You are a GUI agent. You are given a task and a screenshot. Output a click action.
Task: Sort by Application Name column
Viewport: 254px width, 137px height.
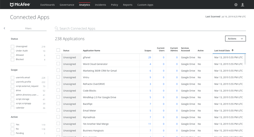(92, 51)
